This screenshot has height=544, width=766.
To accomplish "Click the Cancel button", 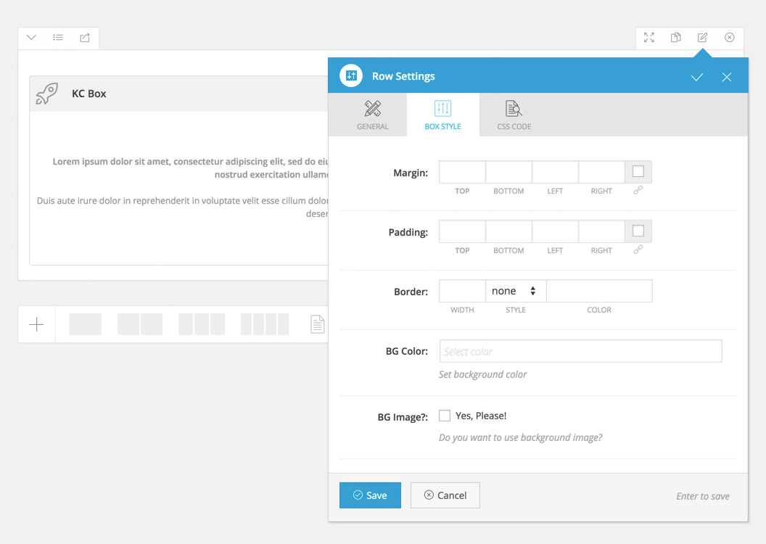I will [445, 495].
